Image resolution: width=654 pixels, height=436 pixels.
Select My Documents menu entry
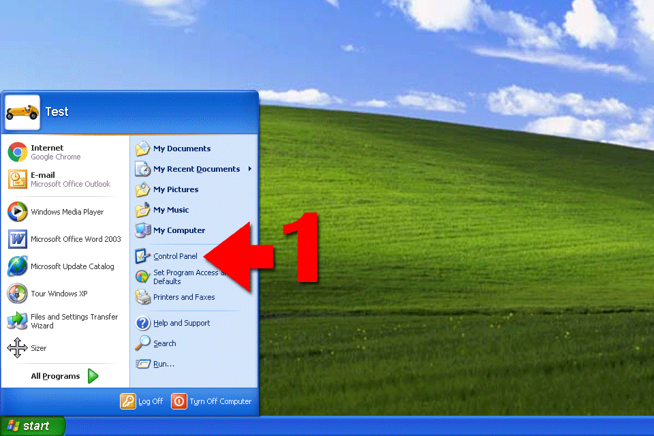(181, 149)
